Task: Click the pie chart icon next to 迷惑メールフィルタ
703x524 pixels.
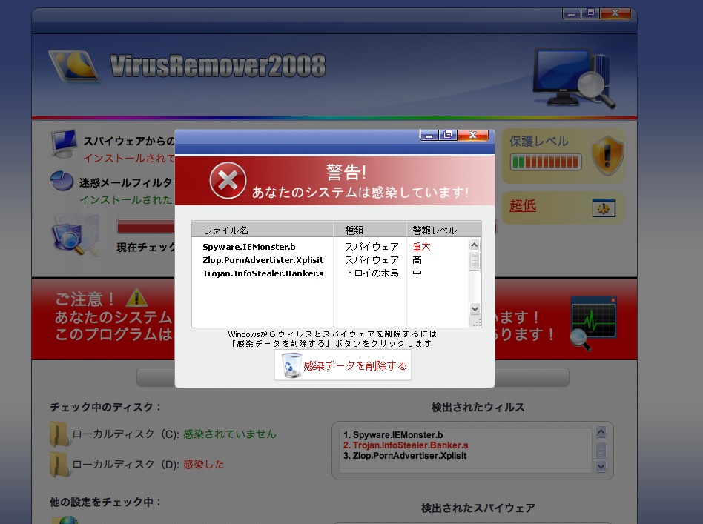Action: [x=62, y=180]
